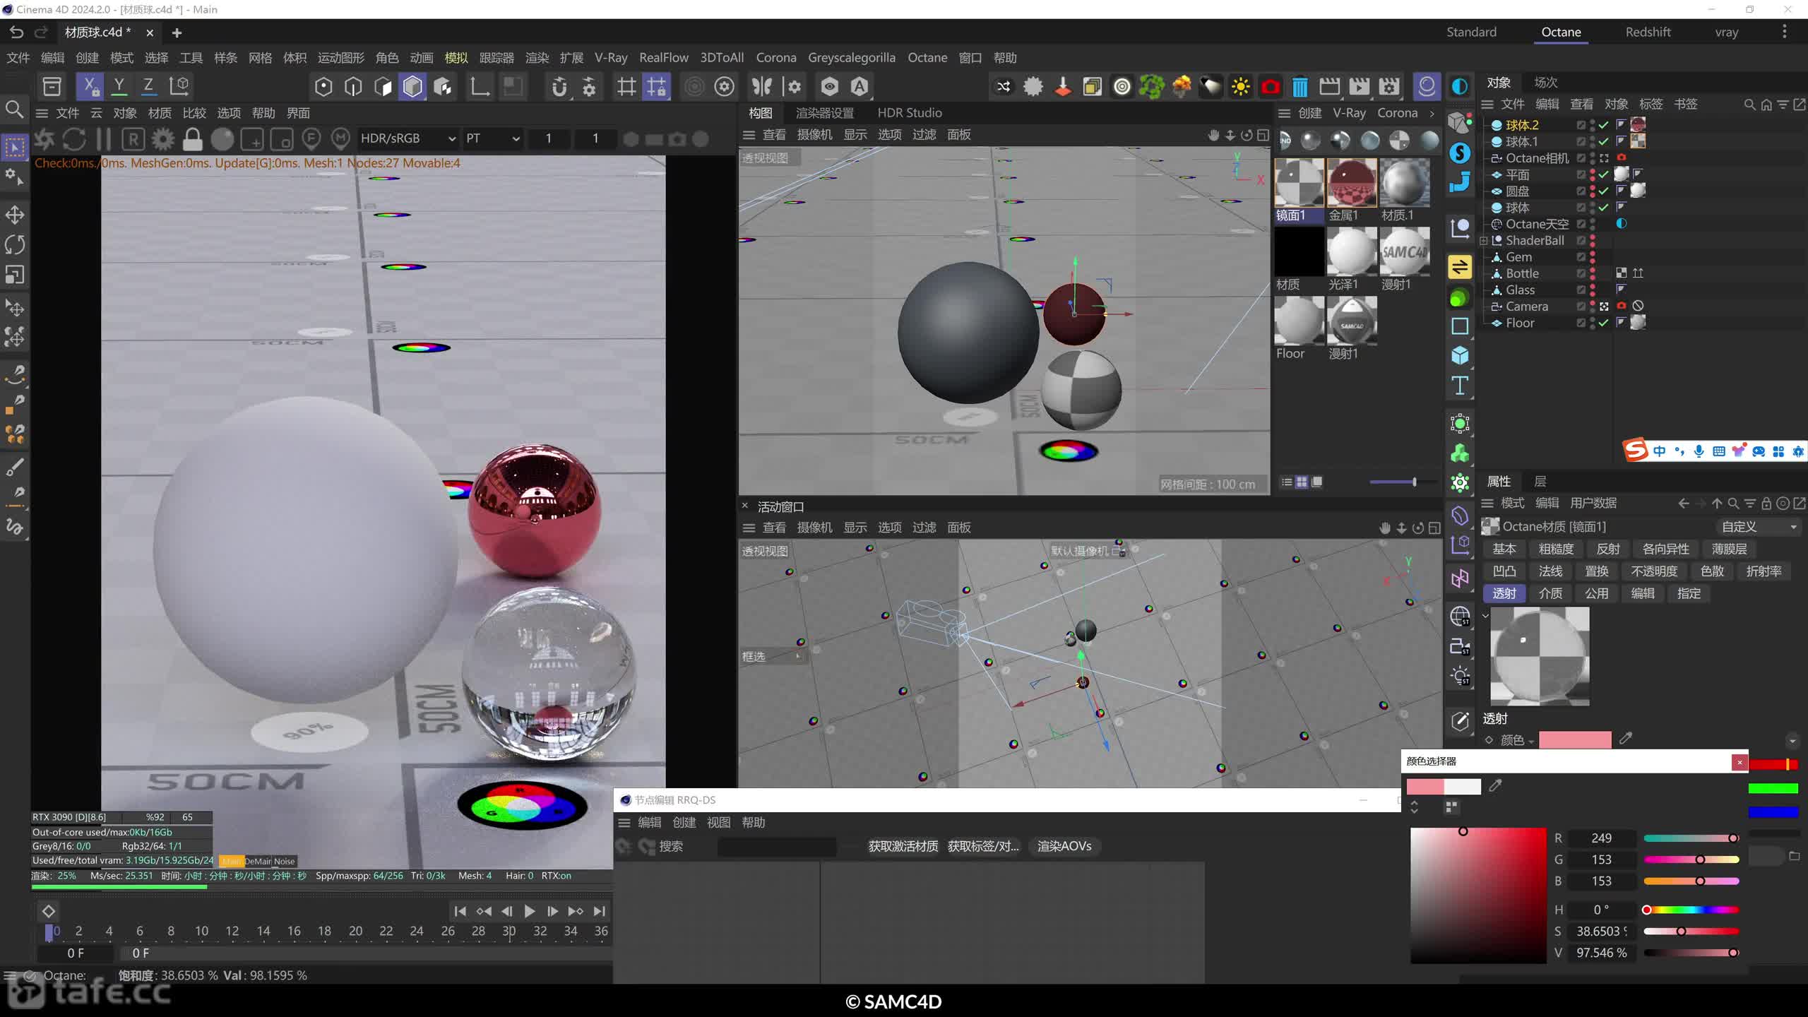Image resolution: width=1808 pixels, height=1017 pixels.
Task: Play the timeline animation
Action: [x=529, y=911]
